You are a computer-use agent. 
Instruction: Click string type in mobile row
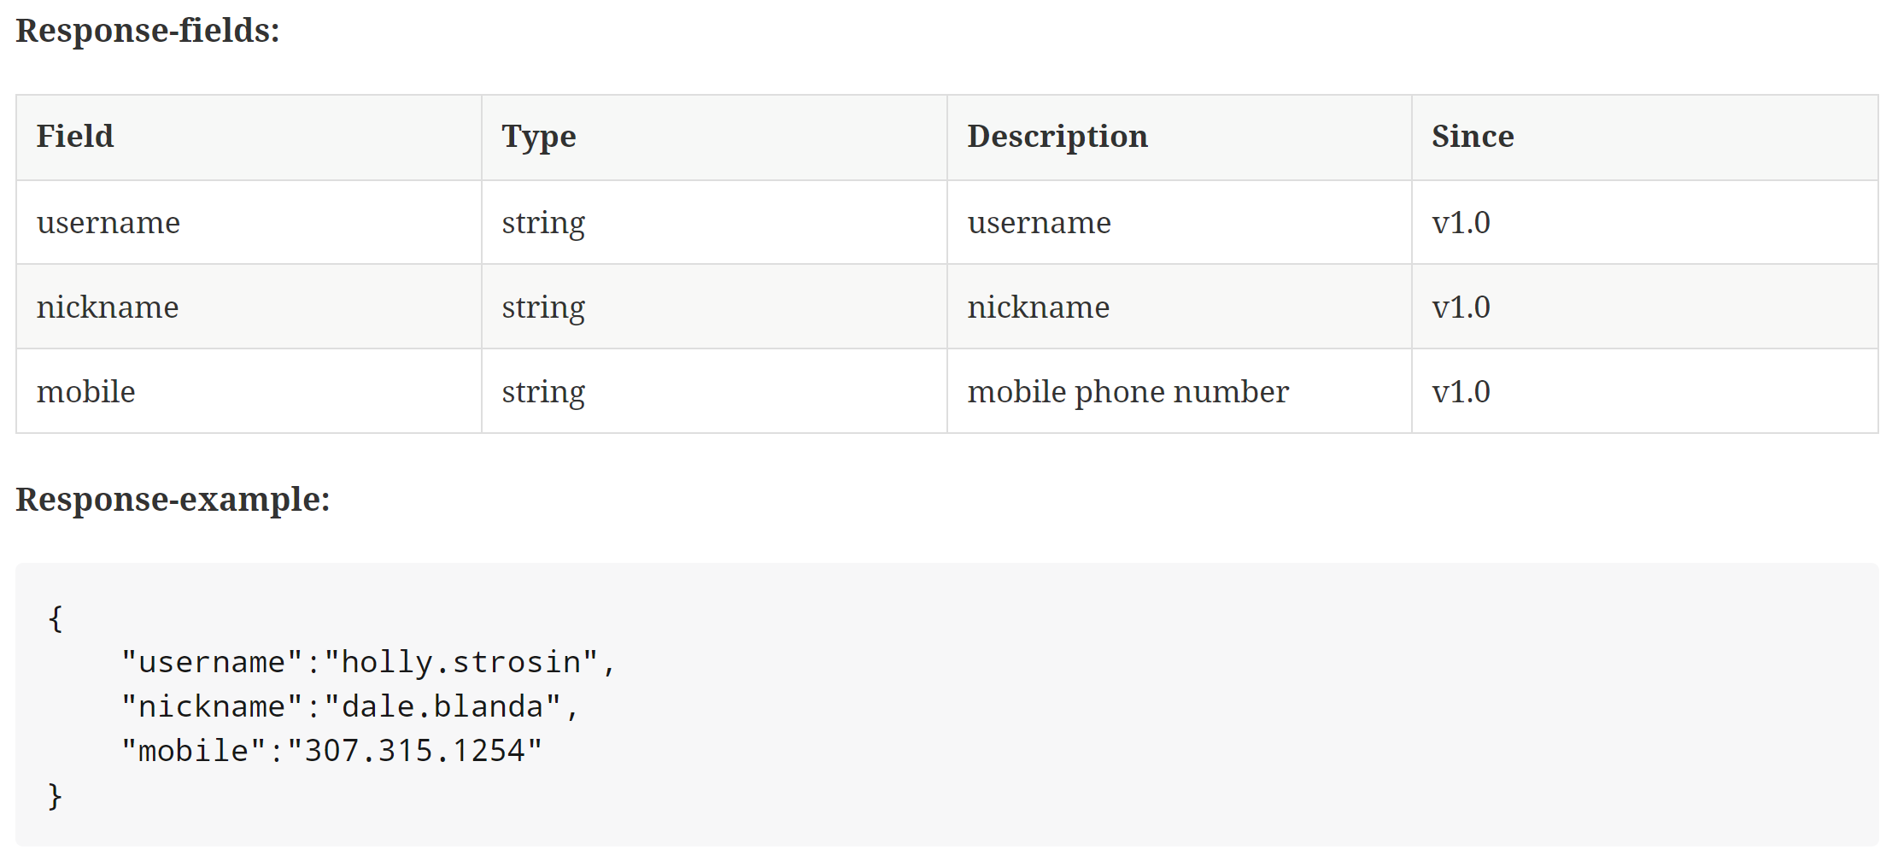[543, 393]
